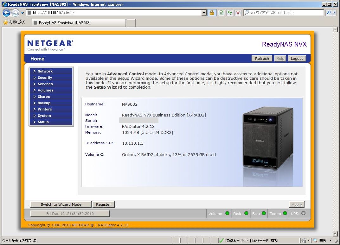The width and height of the screenshot is (340, 245).
Task: Click the Fan status green LED
Action: [x=264, y=213]
